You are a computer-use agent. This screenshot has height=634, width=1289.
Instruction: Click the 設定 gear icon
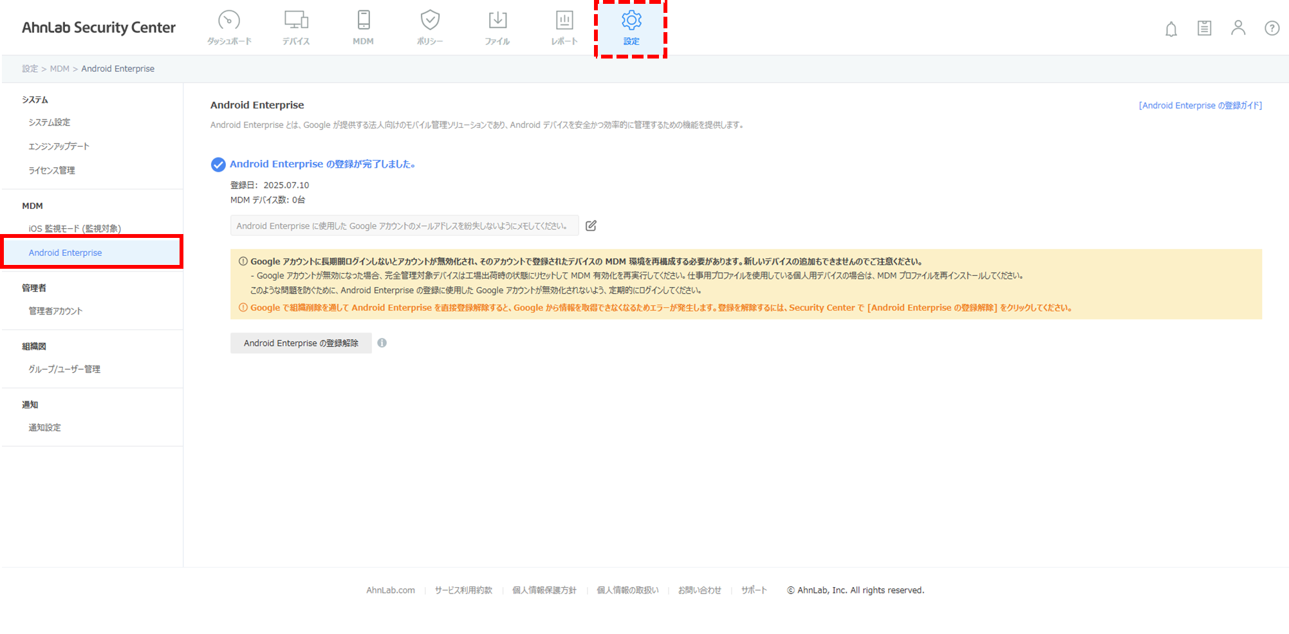(x=631, y=20)
